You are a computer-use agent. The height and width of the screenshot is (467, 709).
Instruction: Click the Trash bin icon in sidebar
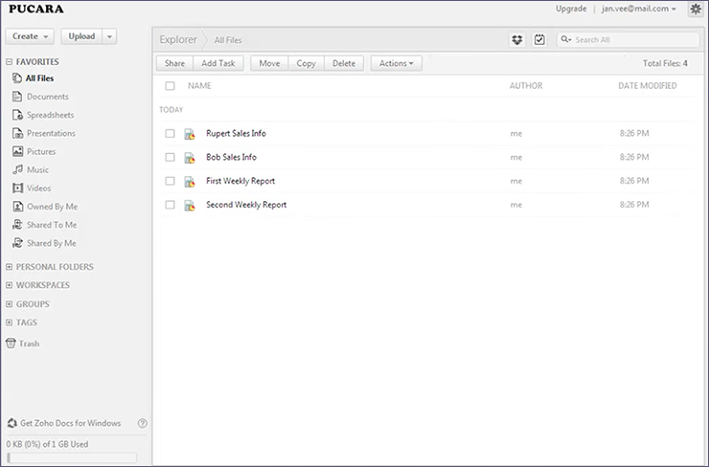click(x=11, y=344)
